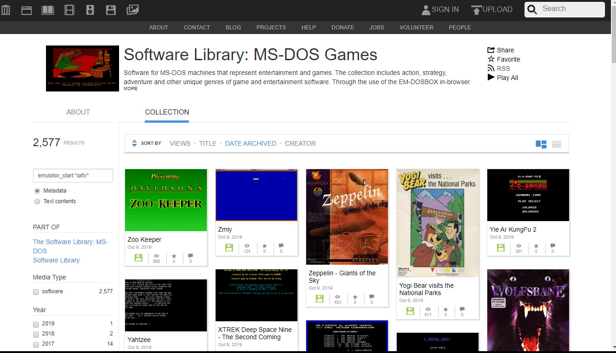Click the Play All triangle icon

pyautogui.click(x=491, y=77)
